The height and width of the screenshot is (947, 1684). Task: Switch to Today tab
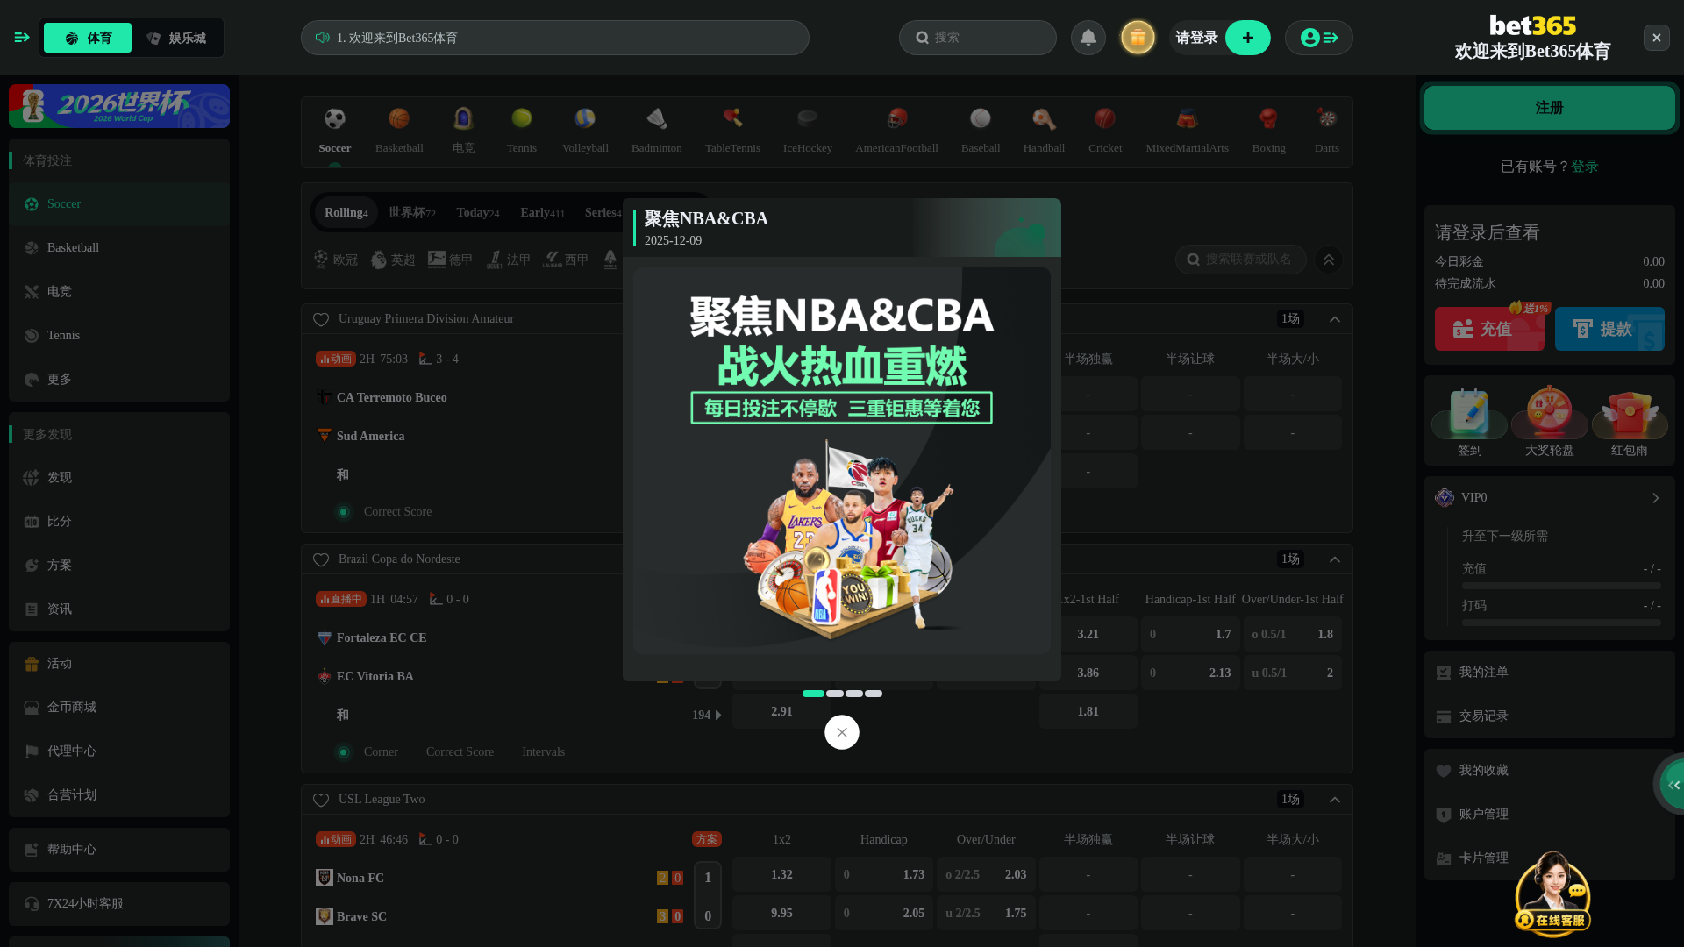pos(478,213)
